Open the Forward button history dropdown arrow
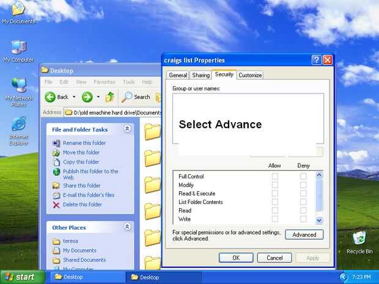 [98, 97]
